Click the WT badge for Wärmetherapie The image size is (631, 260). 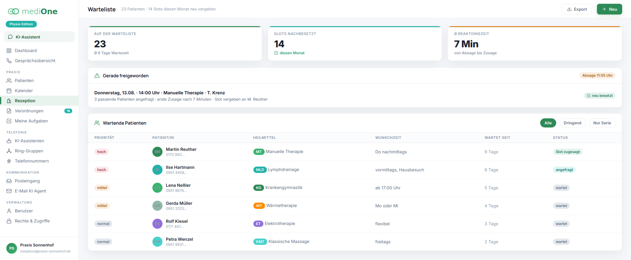point(259,206)
